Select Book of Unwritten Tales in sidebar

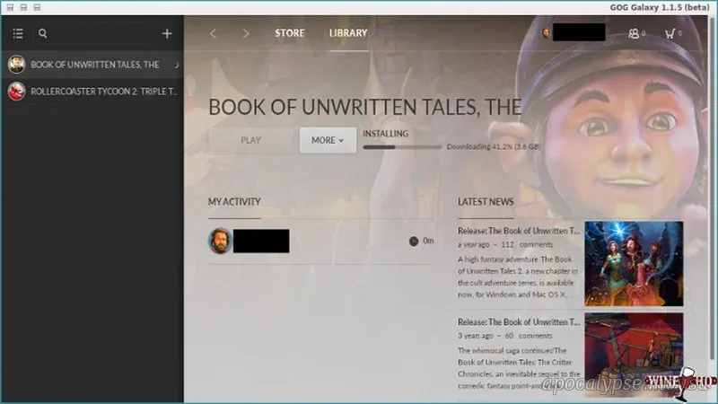[94, 65]
